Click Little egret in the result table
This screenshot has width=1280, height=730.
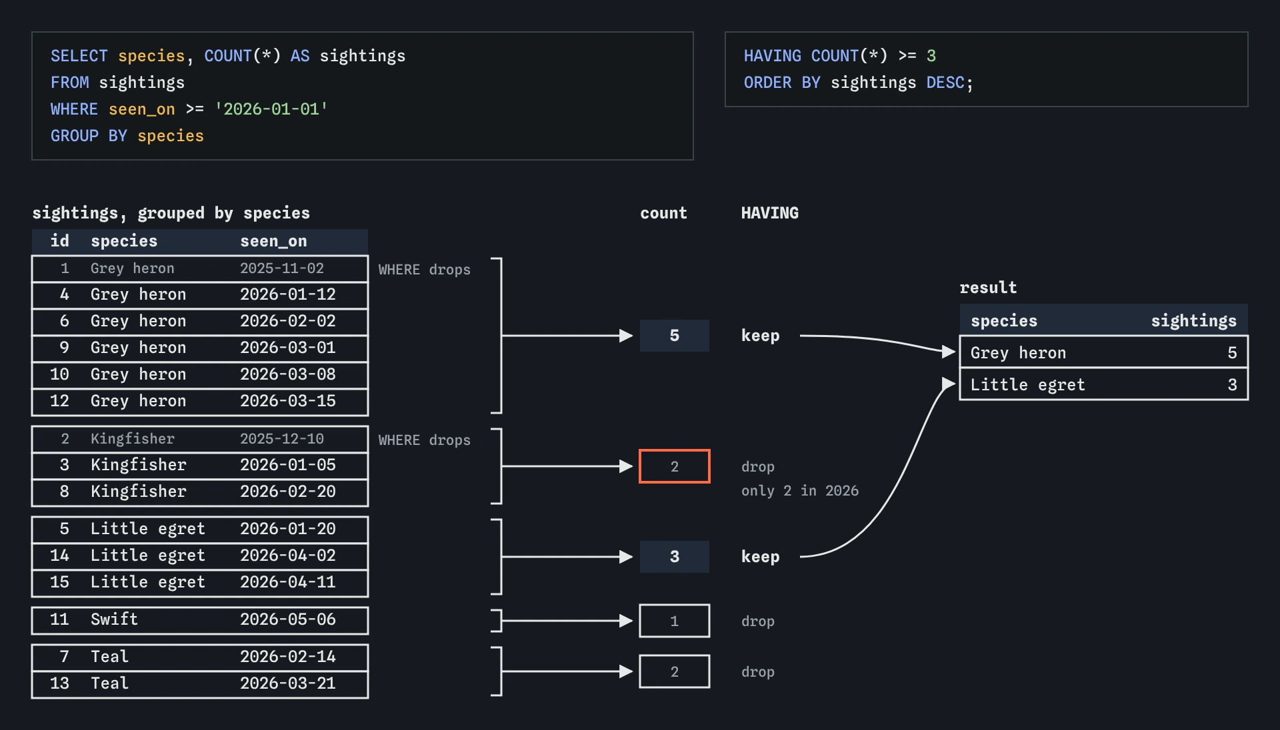coord(1027,385)
